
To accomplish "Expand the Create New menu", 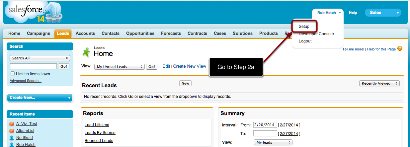I will 40,98.
